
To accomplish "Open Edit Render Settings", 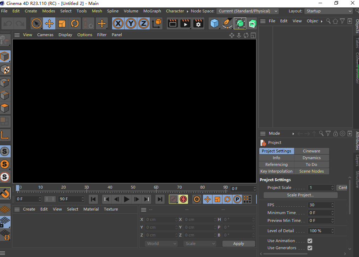I will click(198, 23).
